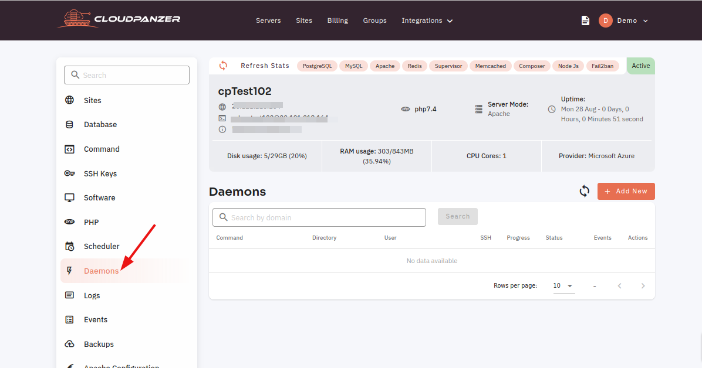Image resolution: width=702 pixels, height=368 pixels.
Task: Click the SSH column header
Action: tap(486, 238)
